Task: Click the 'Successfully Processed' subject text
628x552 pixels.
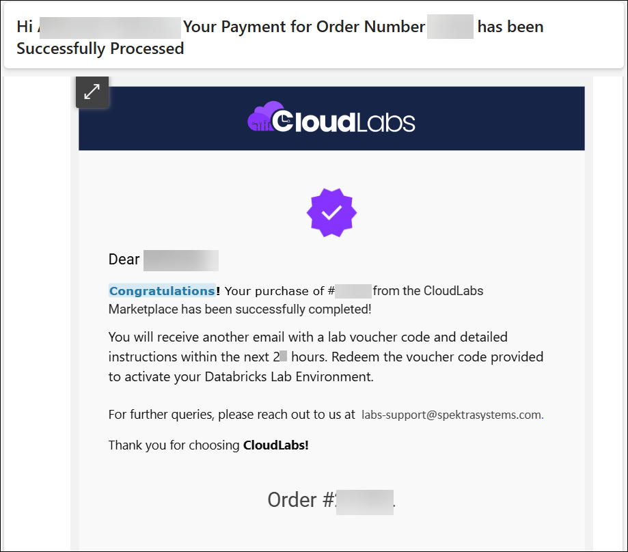Action: coord(100,49)
